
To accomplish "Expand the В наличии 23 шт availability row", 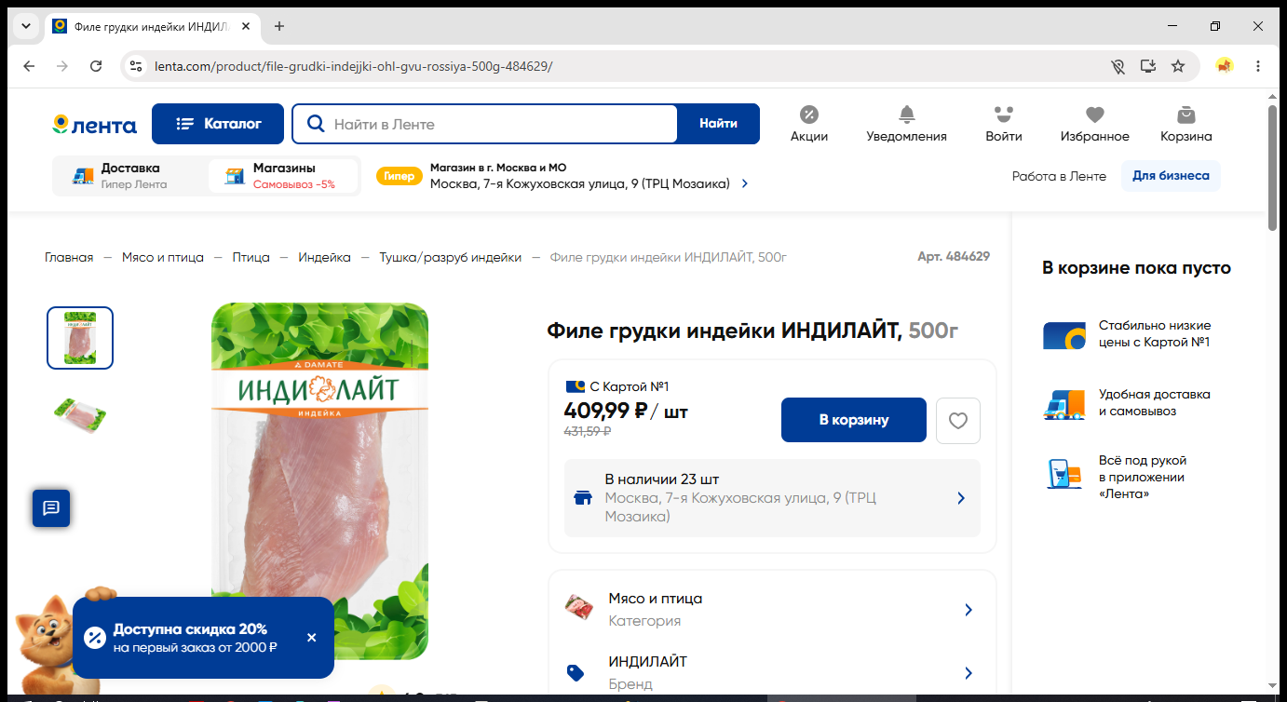I will [772, 498].
